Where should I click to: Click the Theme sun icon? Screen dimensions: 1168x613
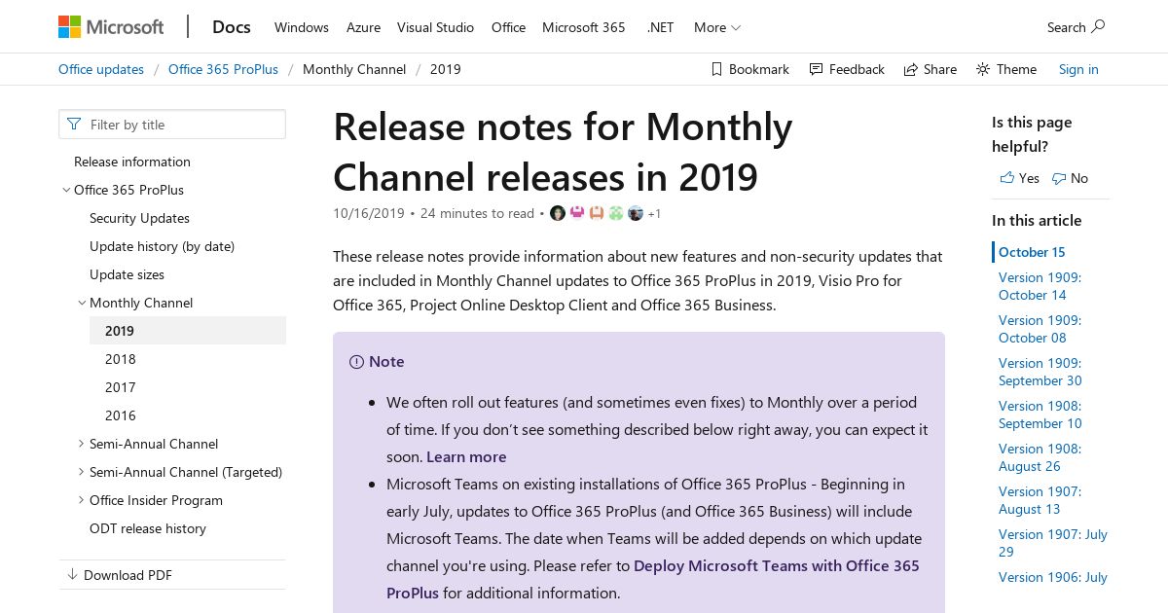(x=983, y=69)
